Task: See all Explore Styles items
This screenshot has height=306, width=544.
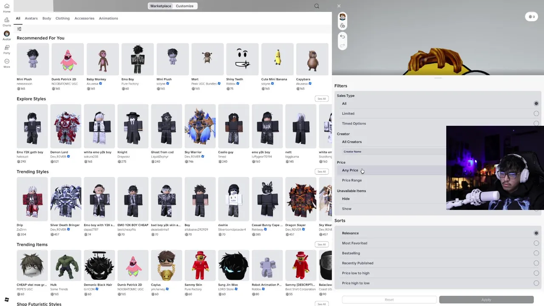Action: pyautogui.click(x=321, y=99)
